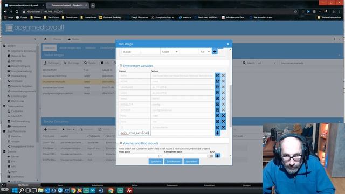Viewport: 345px width, 194px height.
Task: Toggle the R/O read-only switch
Action: [x=210, y=156]
